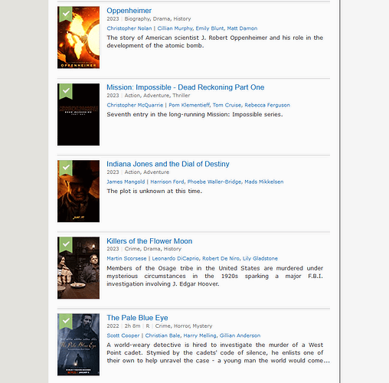The width and height of the screenshot is (389, 383).
Task: Visit director Scott Cooper's page
Action: coord(123,336)
